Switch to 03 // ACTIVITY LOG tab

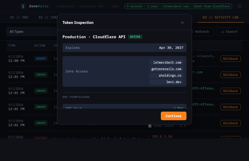pos(220,17)
